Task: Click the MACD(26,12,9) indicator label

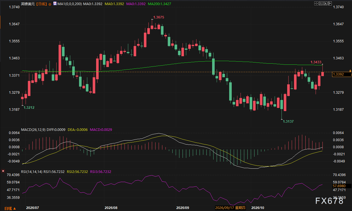Action: point(33,130)
